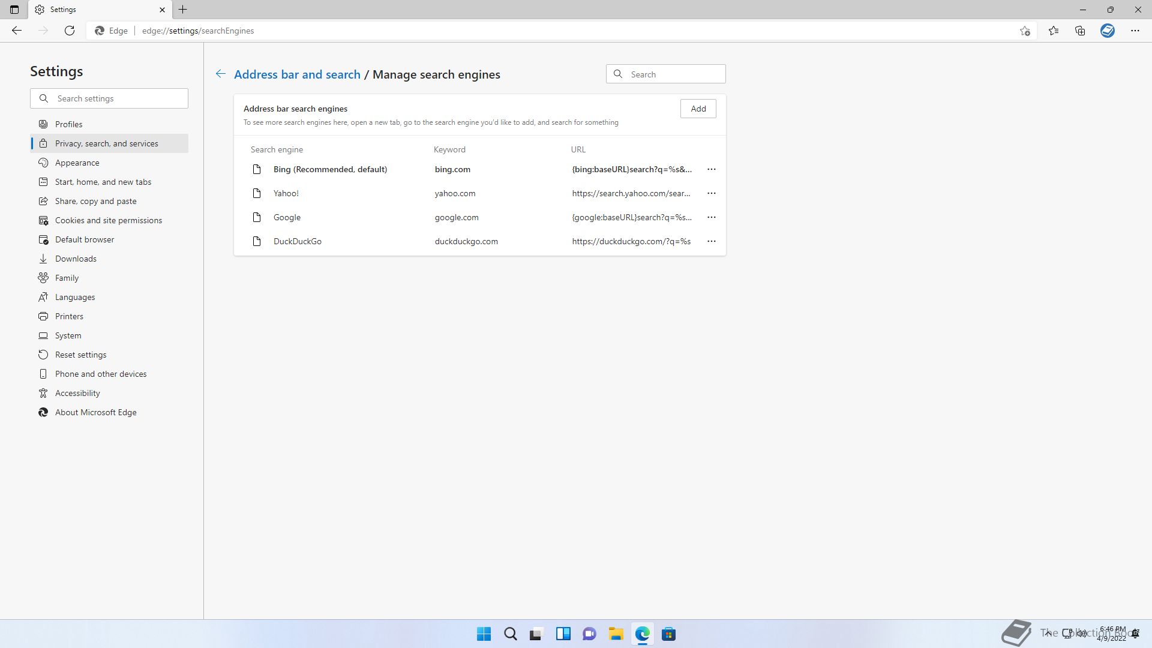The width and height of the screenshot is (1152, 648).
Task: Click the browser Back arrow button
Action: (17, 31)
